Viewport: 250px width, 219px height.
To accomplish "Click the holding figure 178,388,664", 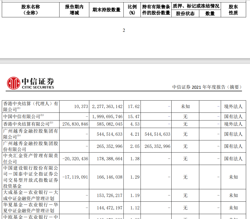I will pos(109,159).
